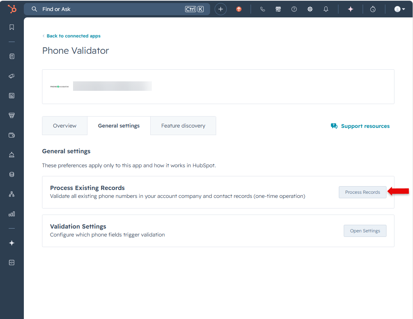Open the calling phone icon
The height and width of the screenshot is (319, 413).
click(262, 9)
